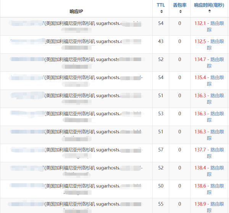Click the sugarhosts IP cell in TTL 43 row
The image size is (229, 213).
[76, 44]
